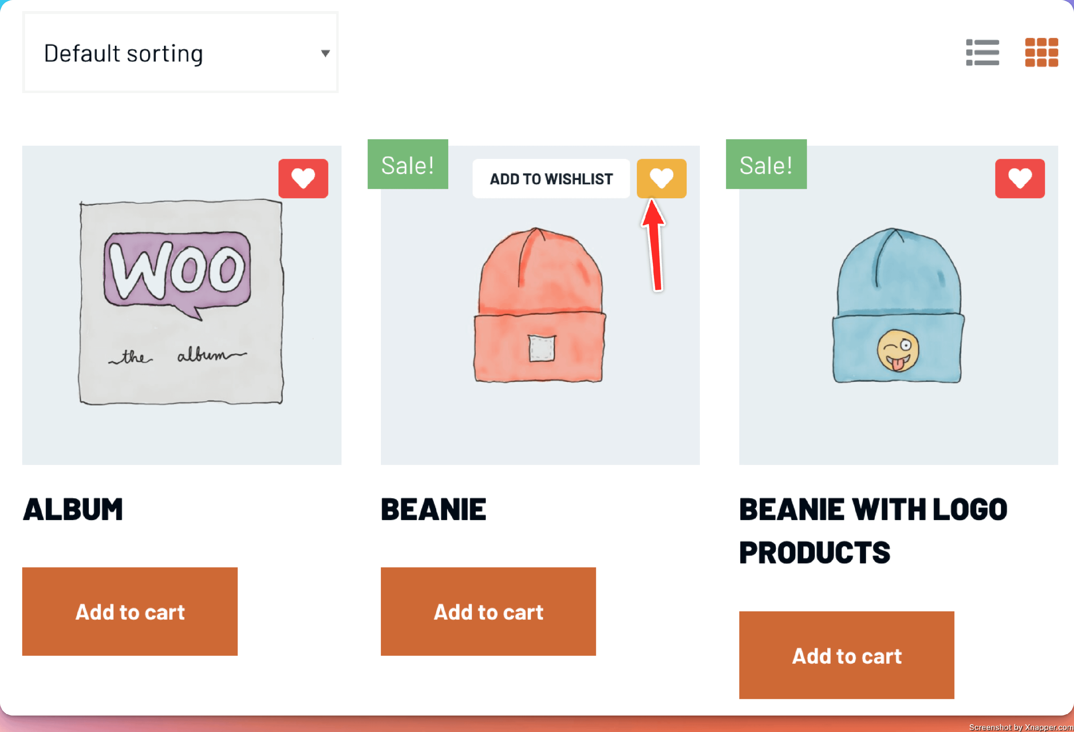1074x732 pixels.
Task: Click Sale badge on Beanie with Logo
Action: tap(766, 165)
